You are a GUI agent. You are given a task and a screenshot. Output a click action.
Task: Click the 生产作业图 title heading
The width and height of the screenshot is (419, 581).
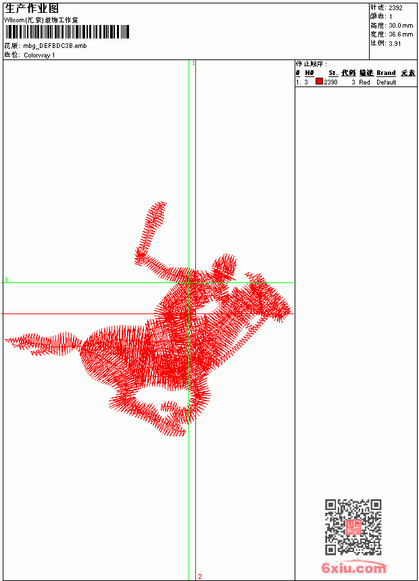(32, 9)
